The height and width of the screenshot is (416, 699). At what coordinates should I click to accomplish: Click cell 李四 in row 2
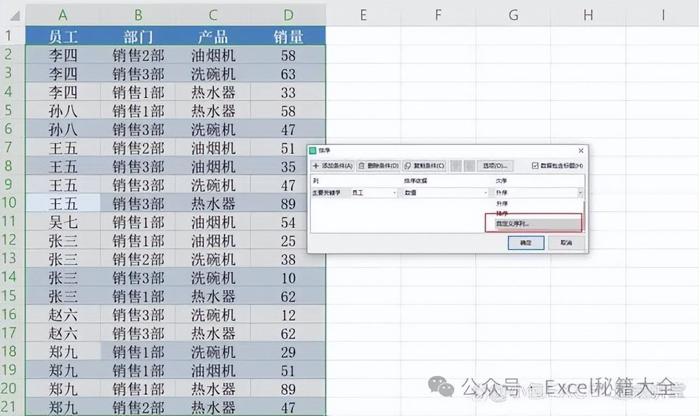tap(63, 55)
